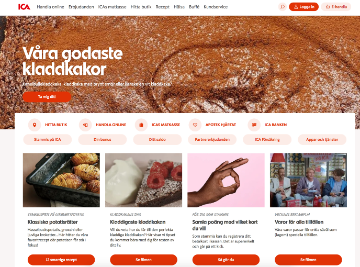Click the ICA logo
360x267 pixels.
(24, 7)
